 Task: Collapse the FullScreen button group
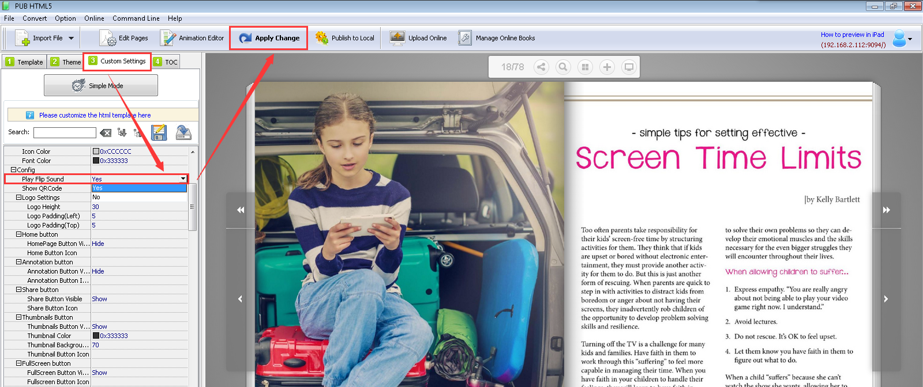click(18, 363)
